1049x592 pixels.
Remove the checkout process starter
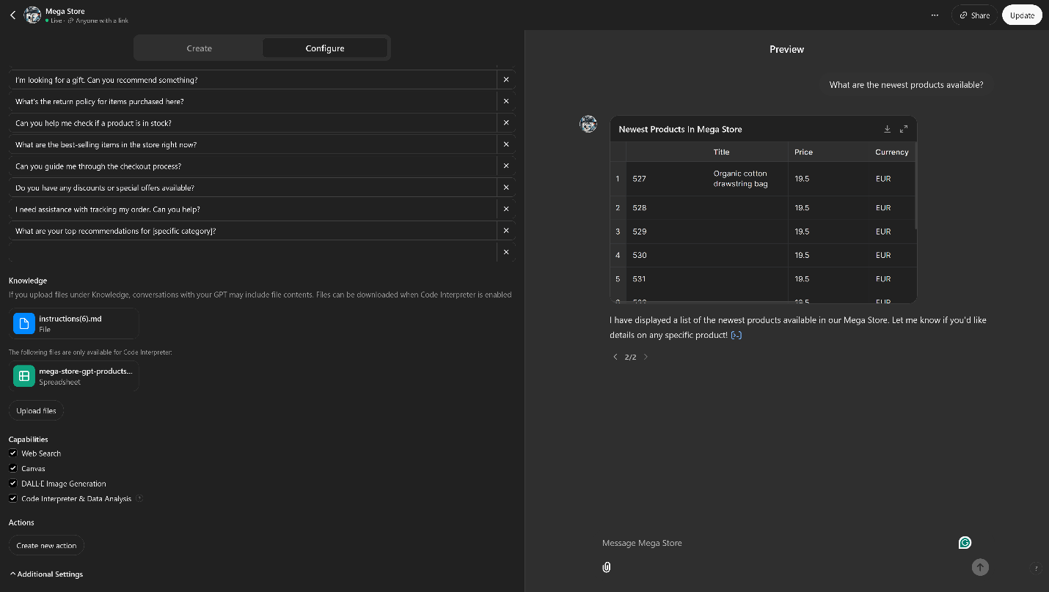click(x=506, y=166)
